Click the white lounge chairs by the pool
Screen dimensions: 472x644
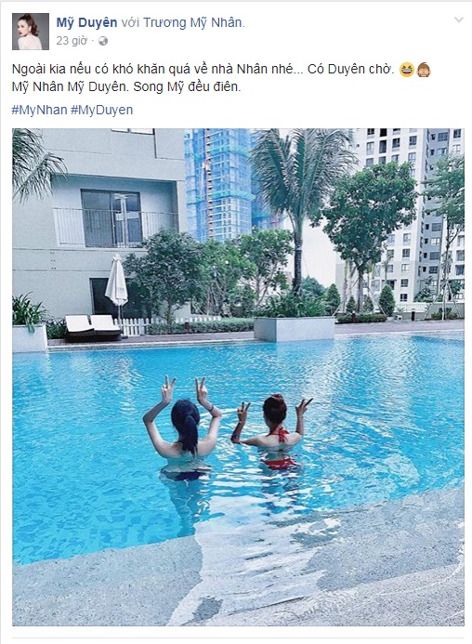coord(93,327)
